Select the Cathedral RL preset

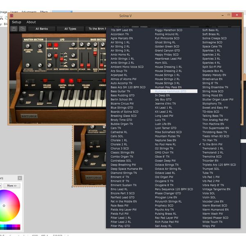[119, 132]
